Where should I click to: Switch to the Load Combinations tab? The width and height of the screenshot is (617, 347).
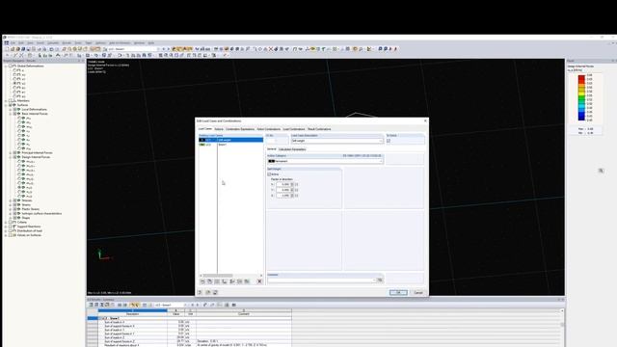click(294, 129)
